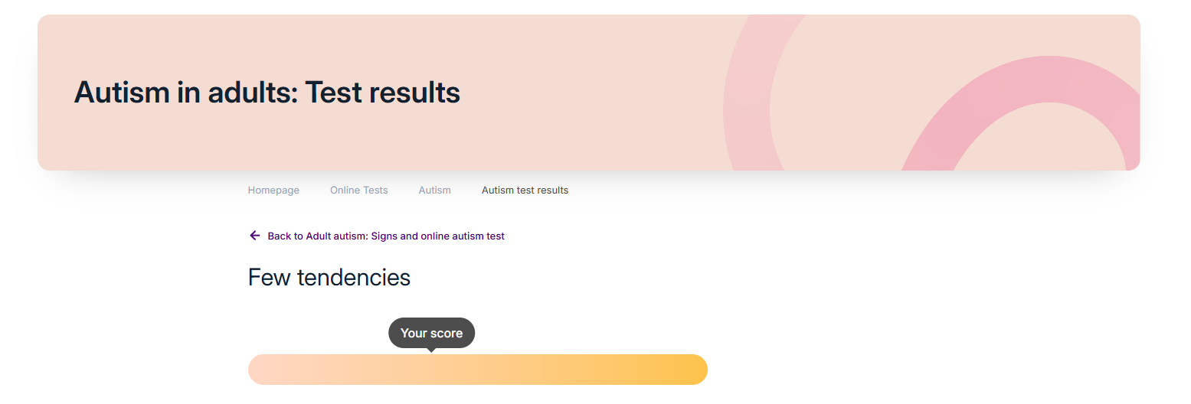Click the Autism test results breadcrumb
This screenshot has height=404, width=1191.
[525, 191]
